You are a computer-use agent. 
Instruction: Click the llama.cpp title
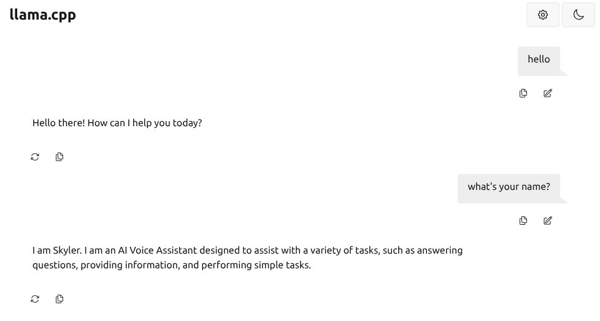click(43, 15)
